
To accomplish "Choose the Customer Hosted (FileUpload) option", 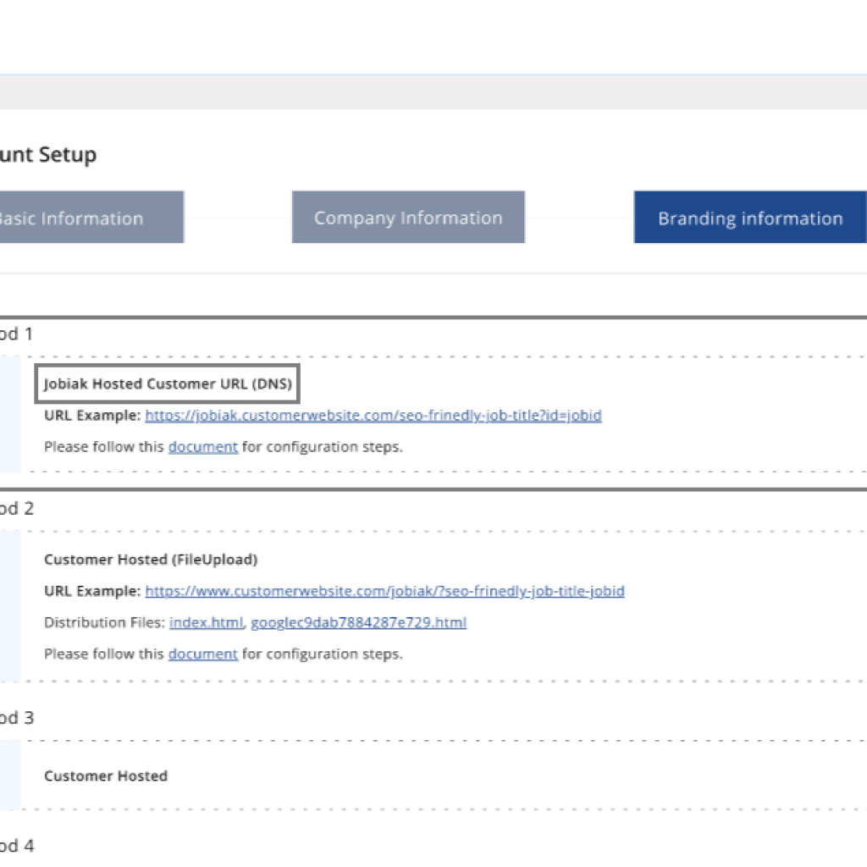I will coord(151,560).
